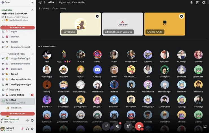This screenshot has width=209, height=133.
Task: Close the Live Now stage banner
Action: pyautogui.click(x=32, y=10)
